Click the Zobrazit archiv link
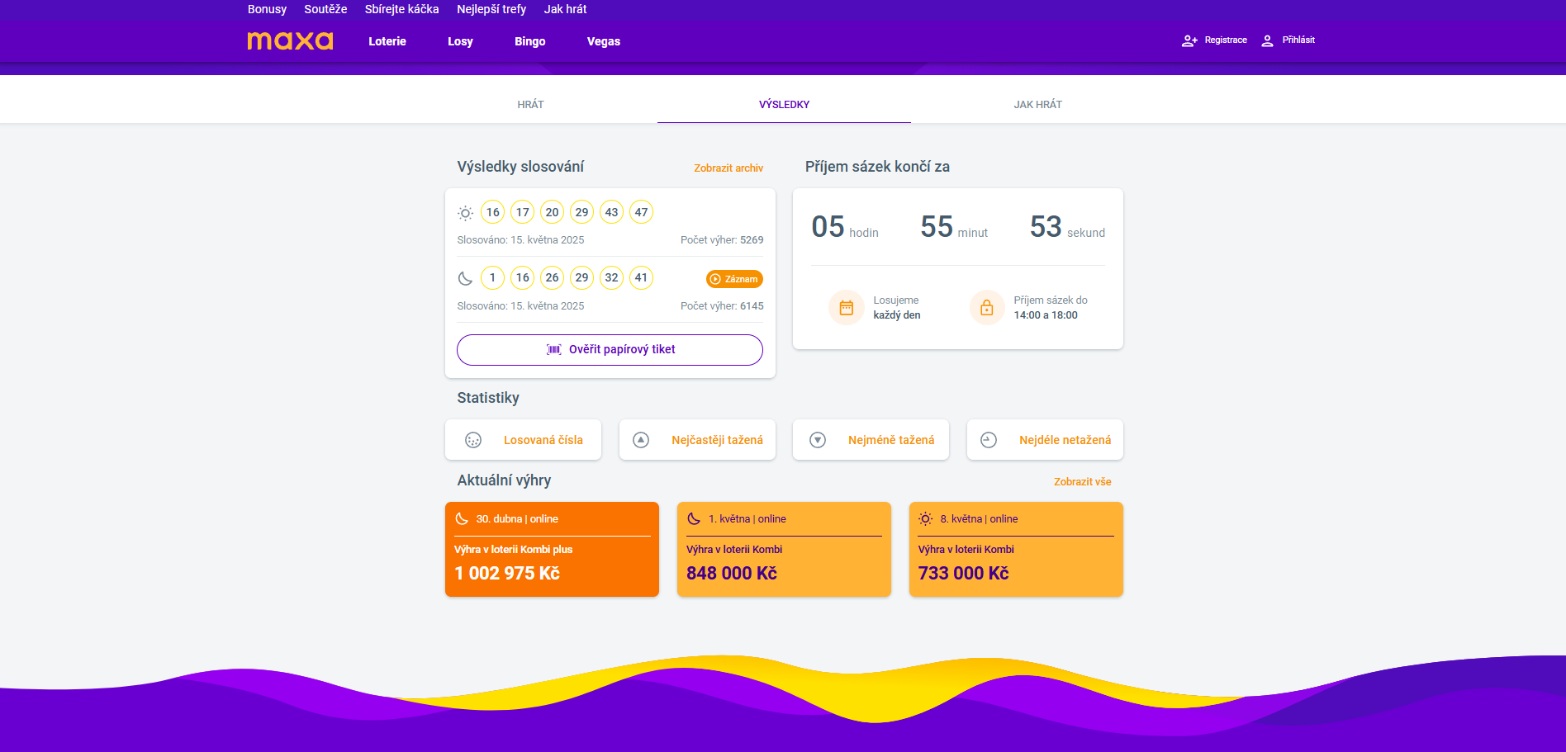 [x=728, y=168]
